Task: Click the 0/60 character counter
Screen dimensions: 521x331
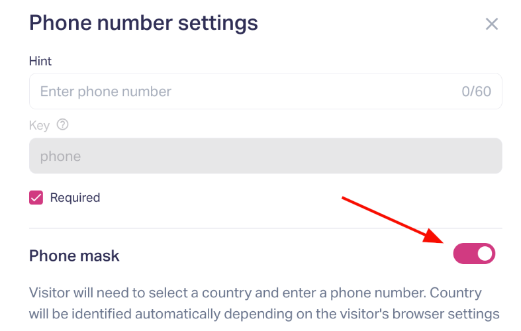Action: (x=476, y=91)
